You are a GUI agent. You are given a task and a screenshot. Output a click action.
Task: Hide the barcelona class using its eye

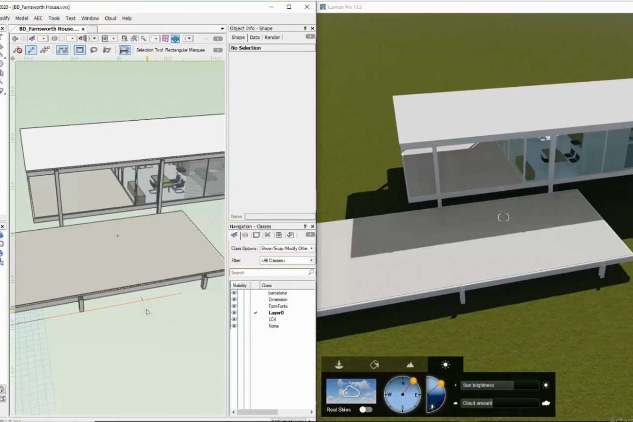click(234, 293)
